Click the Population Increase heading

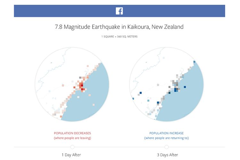tap(166, 133)
